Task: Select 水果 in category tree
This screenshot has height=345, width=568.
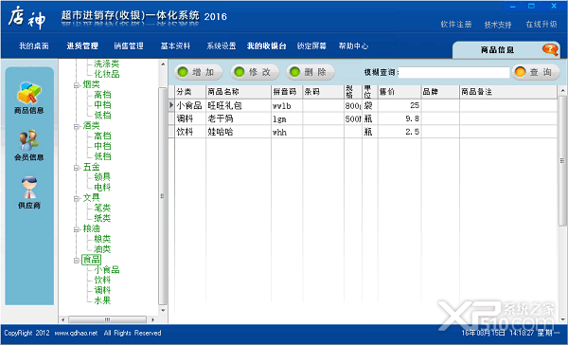Action: (x=102, y=300)
